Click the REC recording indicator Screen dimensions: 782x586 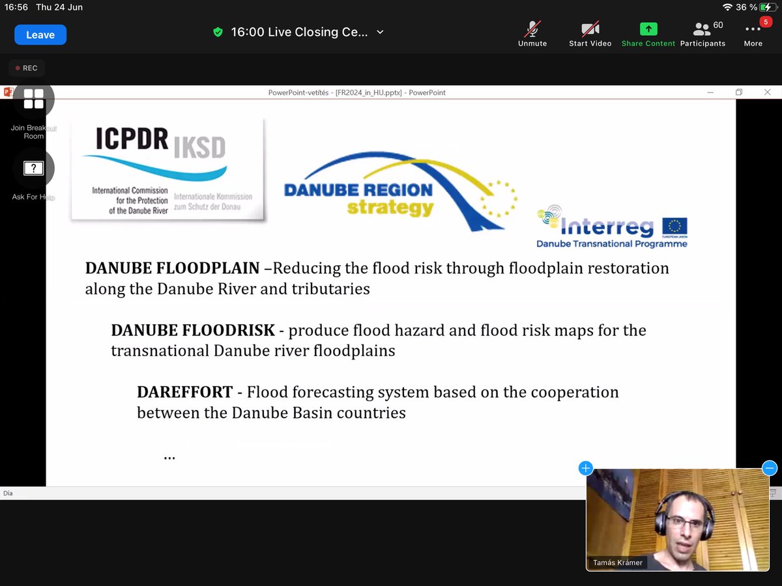click(27, 68)
